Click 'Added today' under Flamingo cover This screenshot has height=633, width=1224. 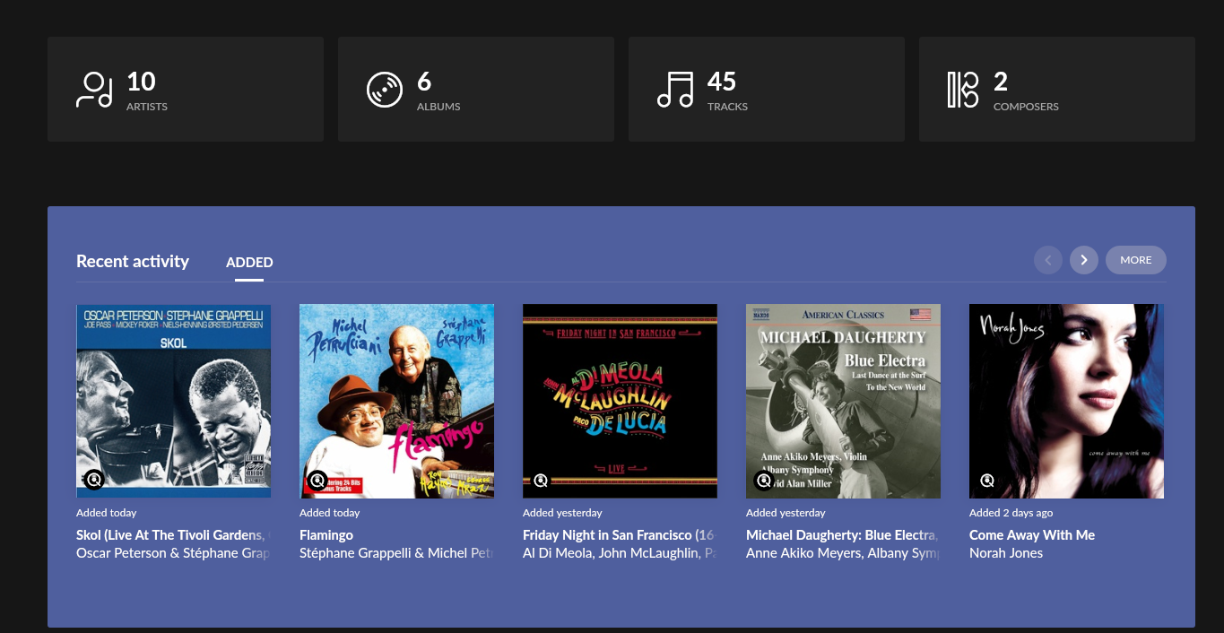330,513
